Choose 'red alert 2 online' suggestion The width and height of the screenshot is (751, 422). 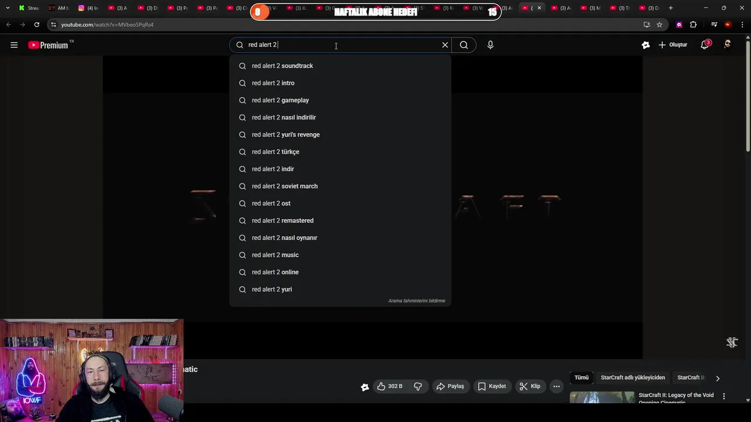pos(340,272)
